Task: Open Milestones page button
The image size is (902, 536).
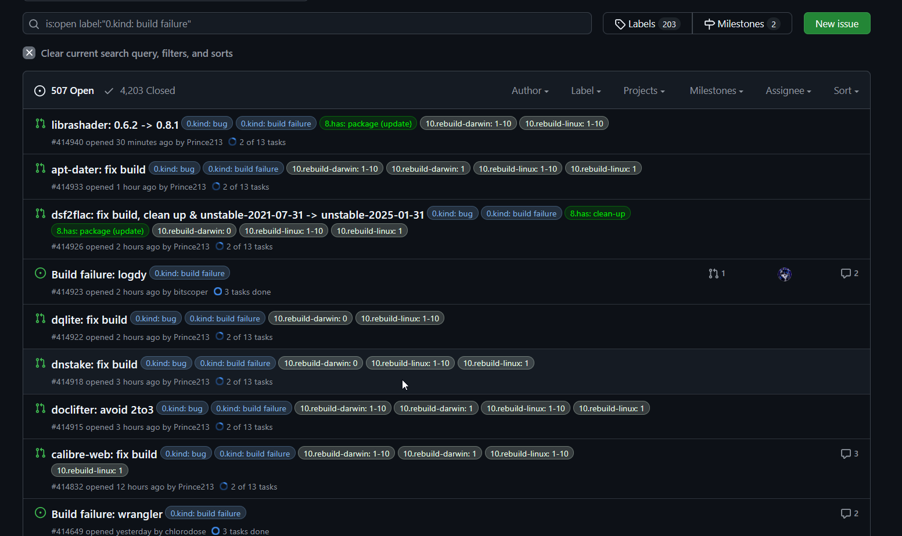Action: 742,24
